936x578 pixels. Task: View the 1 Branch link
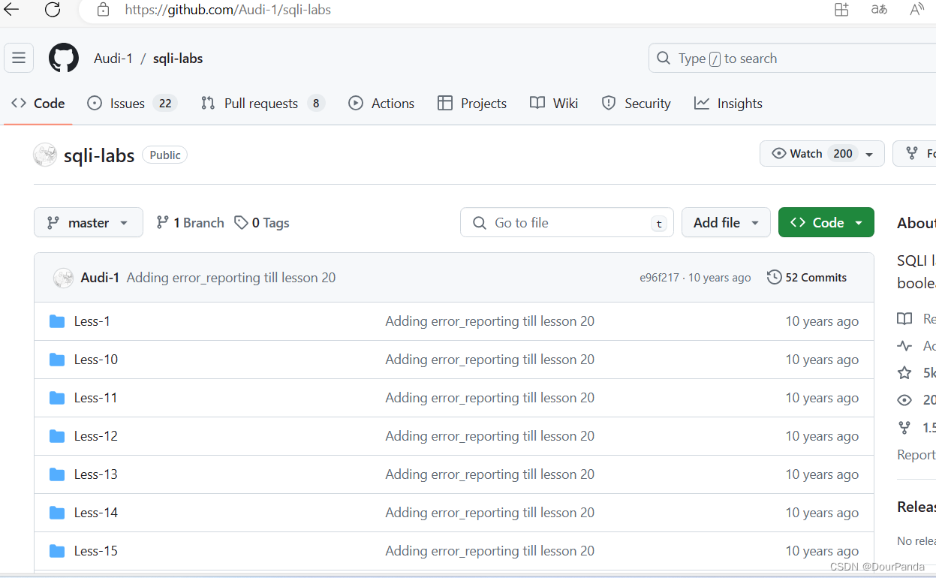190,222
